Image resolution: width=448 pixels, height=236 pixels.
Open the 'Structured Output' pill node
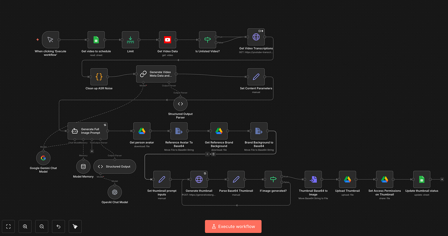(x=114, y=167)
